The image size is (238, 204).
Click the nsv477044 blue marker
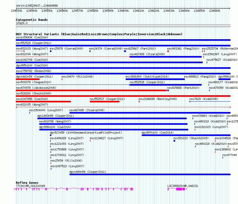pyautogui.click(x=223, y=158)
